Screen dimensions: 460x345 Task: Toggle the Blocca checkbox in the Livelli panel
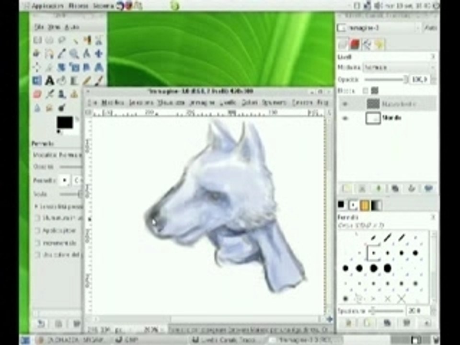coord(365,91)
